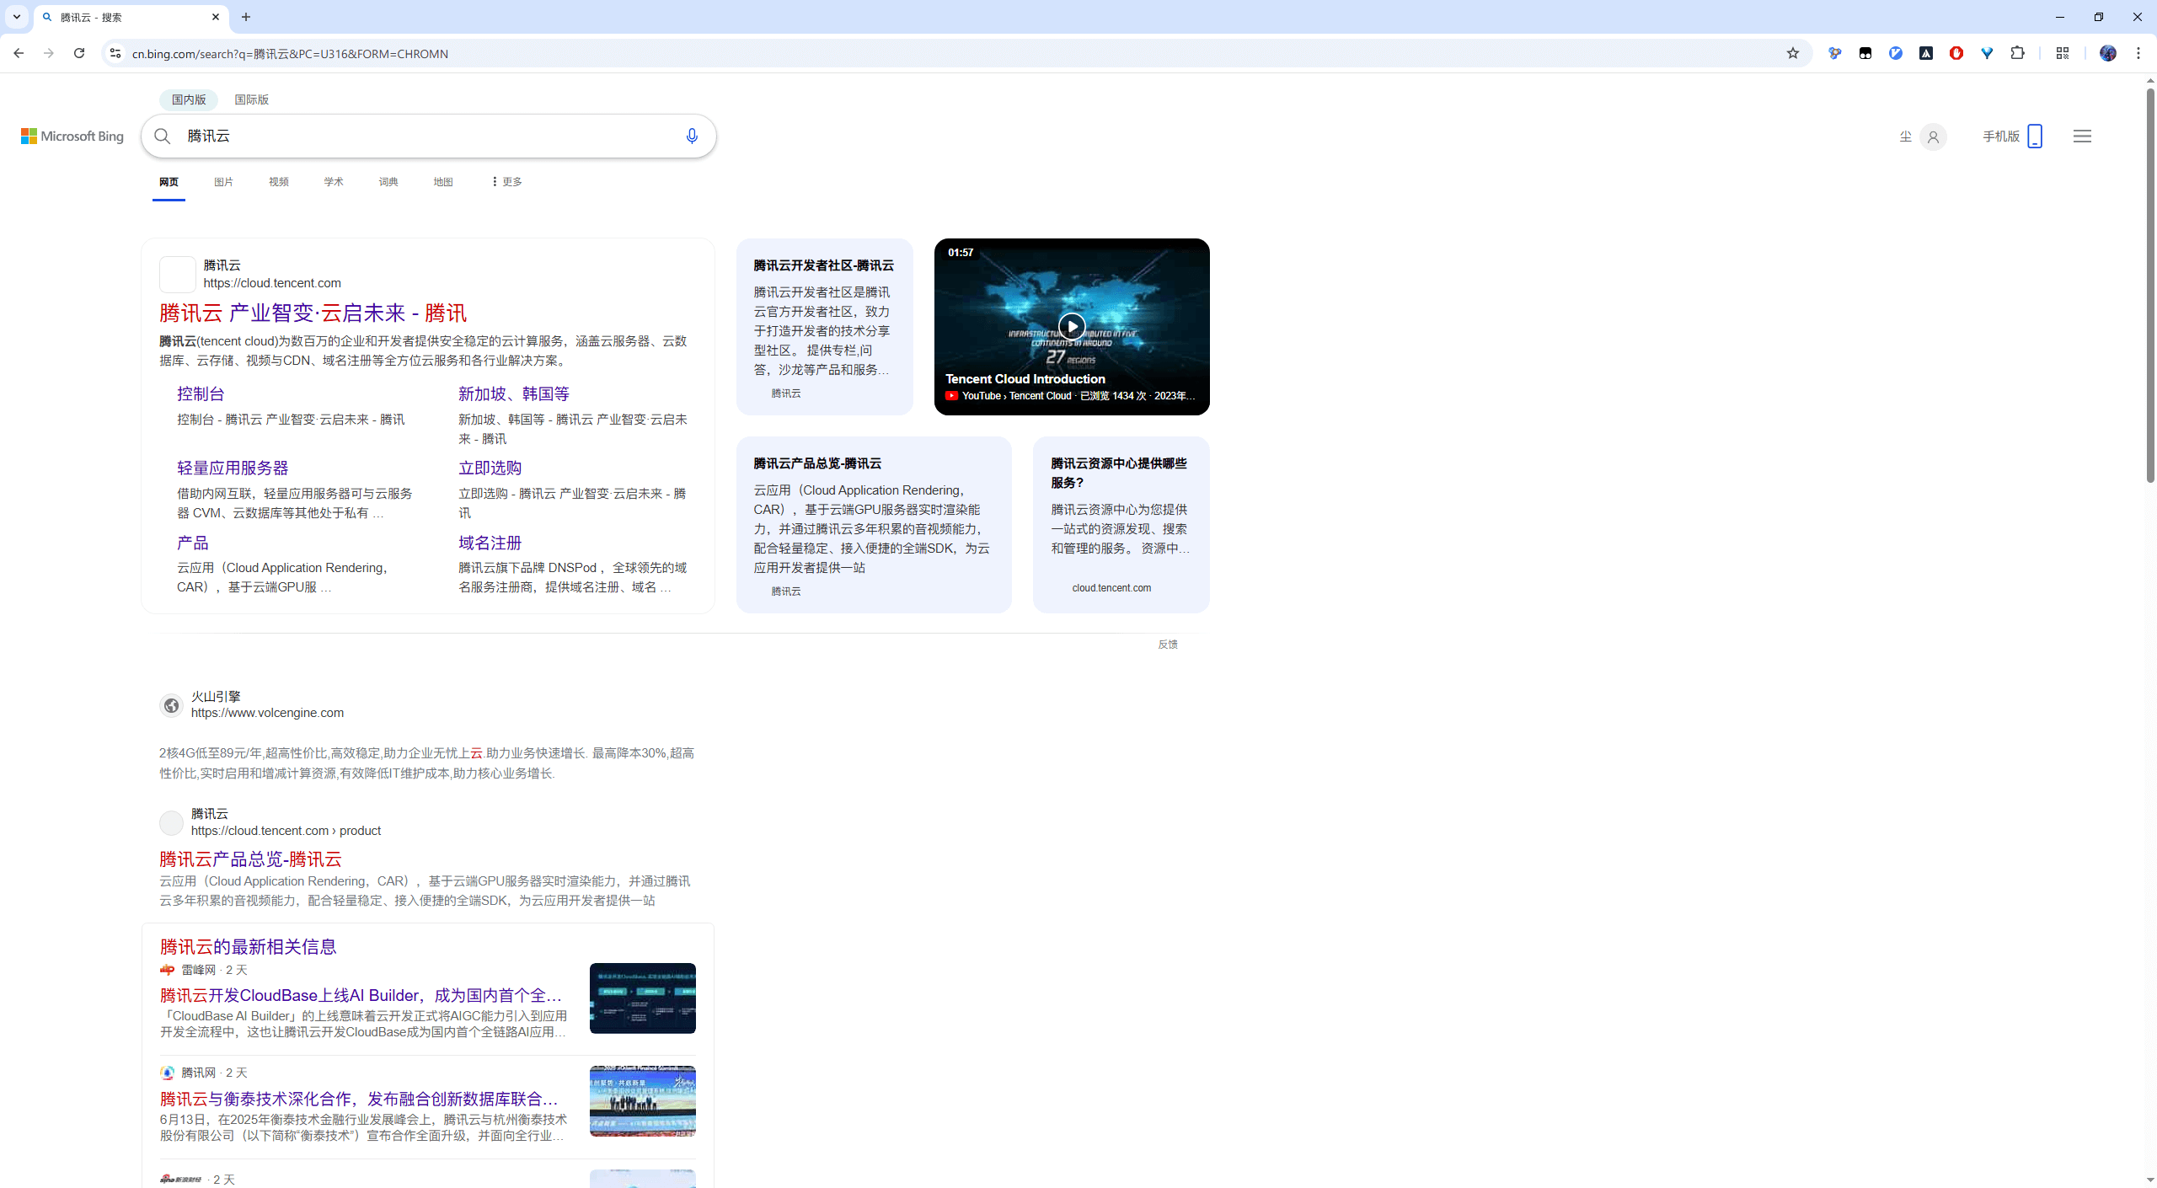This screenshot has width=2157, height=1188.
Task: Click 衡泰技术 summit news thumbnail
Action: 643,1101
